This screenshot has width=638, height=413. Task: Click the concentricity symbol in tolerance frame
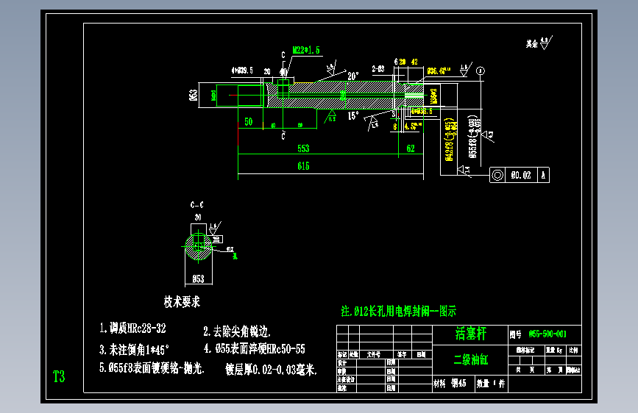(x=497, y=175)
